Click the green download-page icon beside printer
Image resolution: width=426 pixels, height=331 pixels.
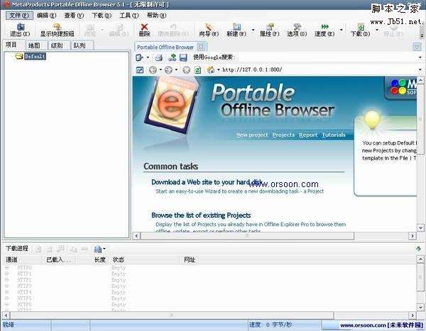pos(172,57)
